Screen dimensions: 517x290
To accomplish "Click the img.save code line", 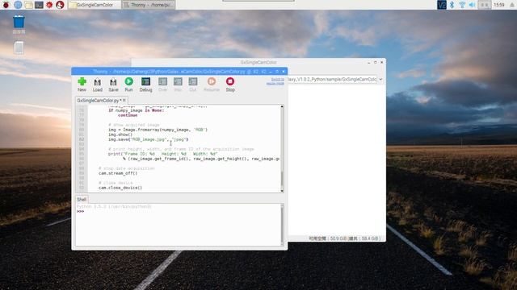I will click(x=149, y=139).
